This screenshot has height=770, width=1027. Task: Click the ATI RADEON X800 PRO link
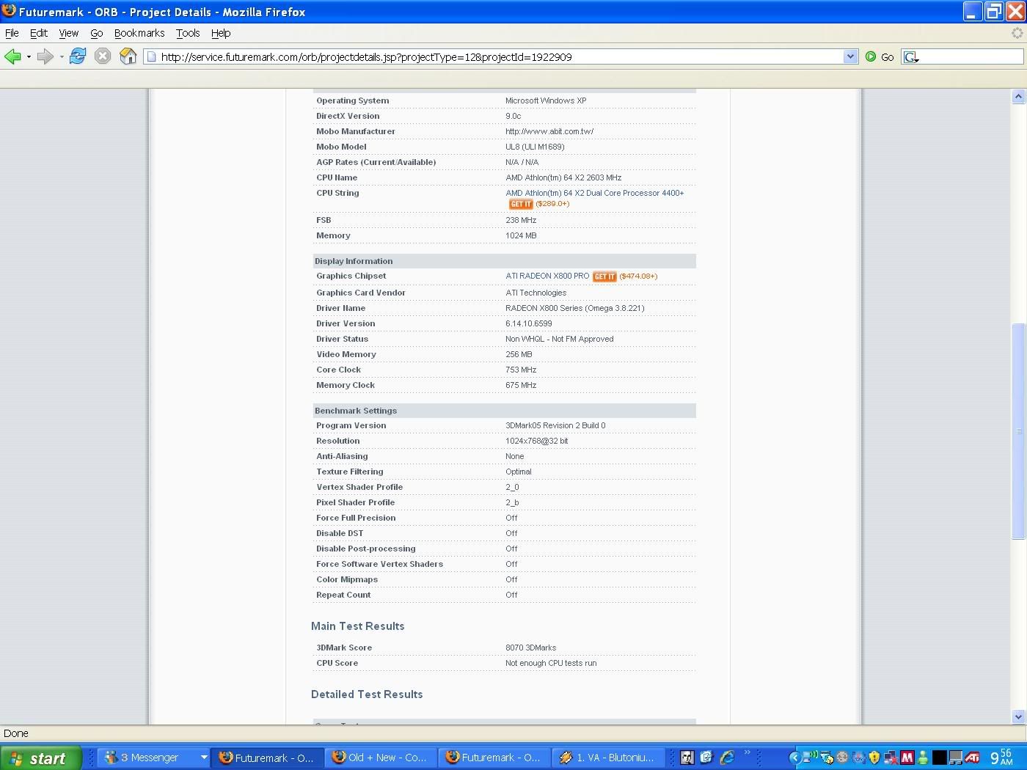pos(547,276)
